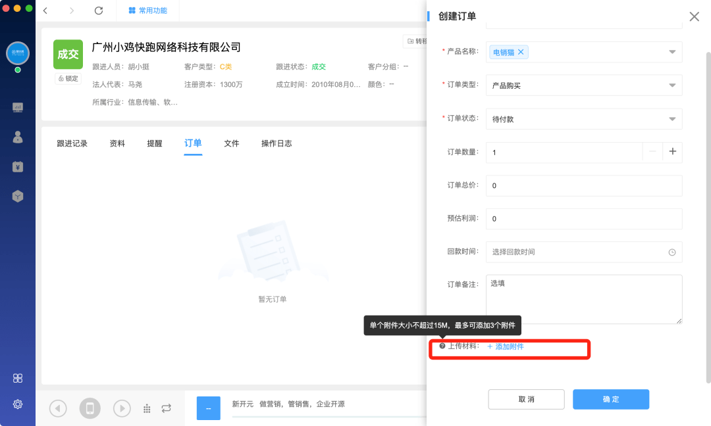
Task: Open the yen calendar sidebar icon
Action: (x=18, y=166)
